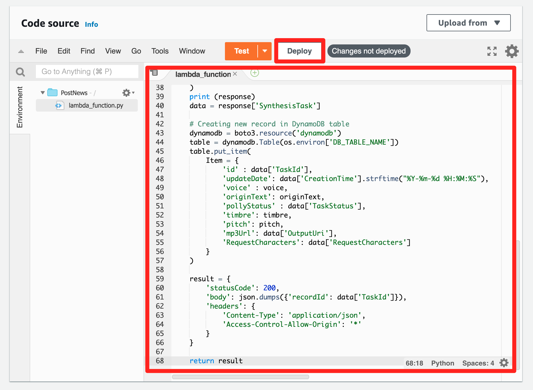This screenshot has width=533, height=390.
Task: Open the Window menu
Action: [192, 51]
